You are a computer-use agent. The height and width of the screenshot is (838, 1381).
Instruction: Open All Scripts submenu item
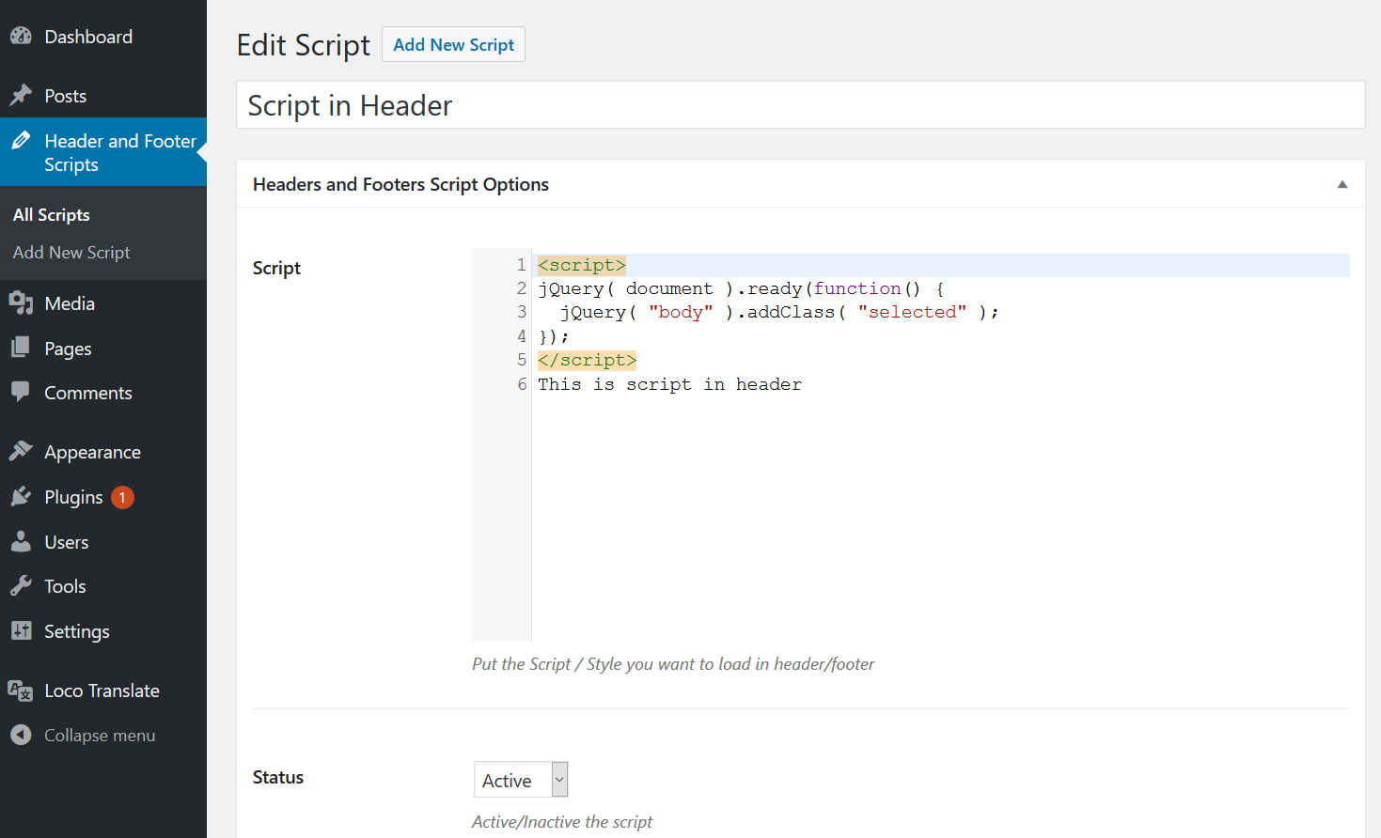52,215
